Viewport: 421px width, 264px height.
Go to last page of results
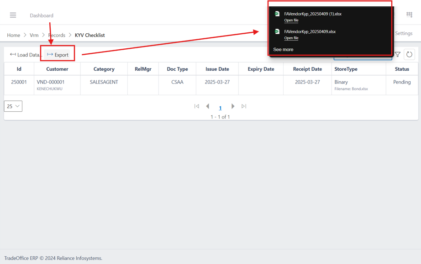click(x=244, y=106)
